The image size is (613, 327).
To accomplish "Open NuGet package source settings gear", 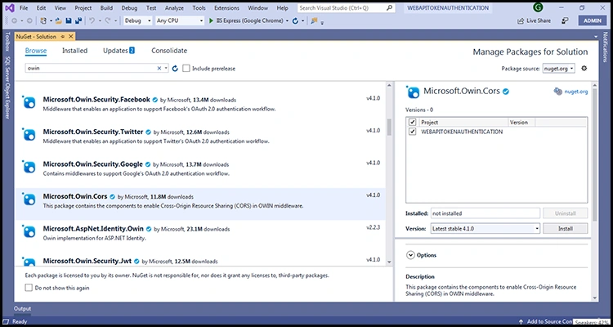I will [584, 68].
